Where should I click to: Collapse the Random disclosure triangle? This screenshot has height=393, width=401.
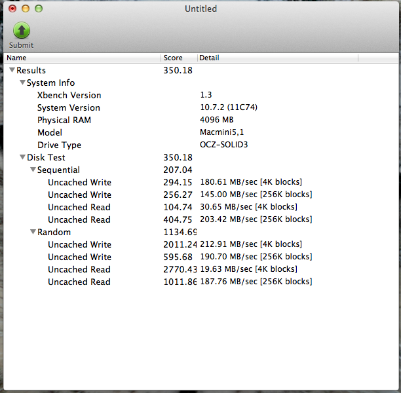pyautogui.click(x=33, y=232)
